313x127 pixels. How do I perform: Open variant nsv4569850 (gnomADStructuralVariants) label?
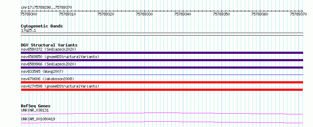pyautogui.click(x=60, y=57)
